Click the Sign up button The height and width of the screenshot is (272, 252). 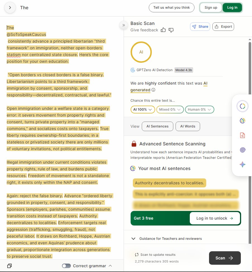[211, 8]
